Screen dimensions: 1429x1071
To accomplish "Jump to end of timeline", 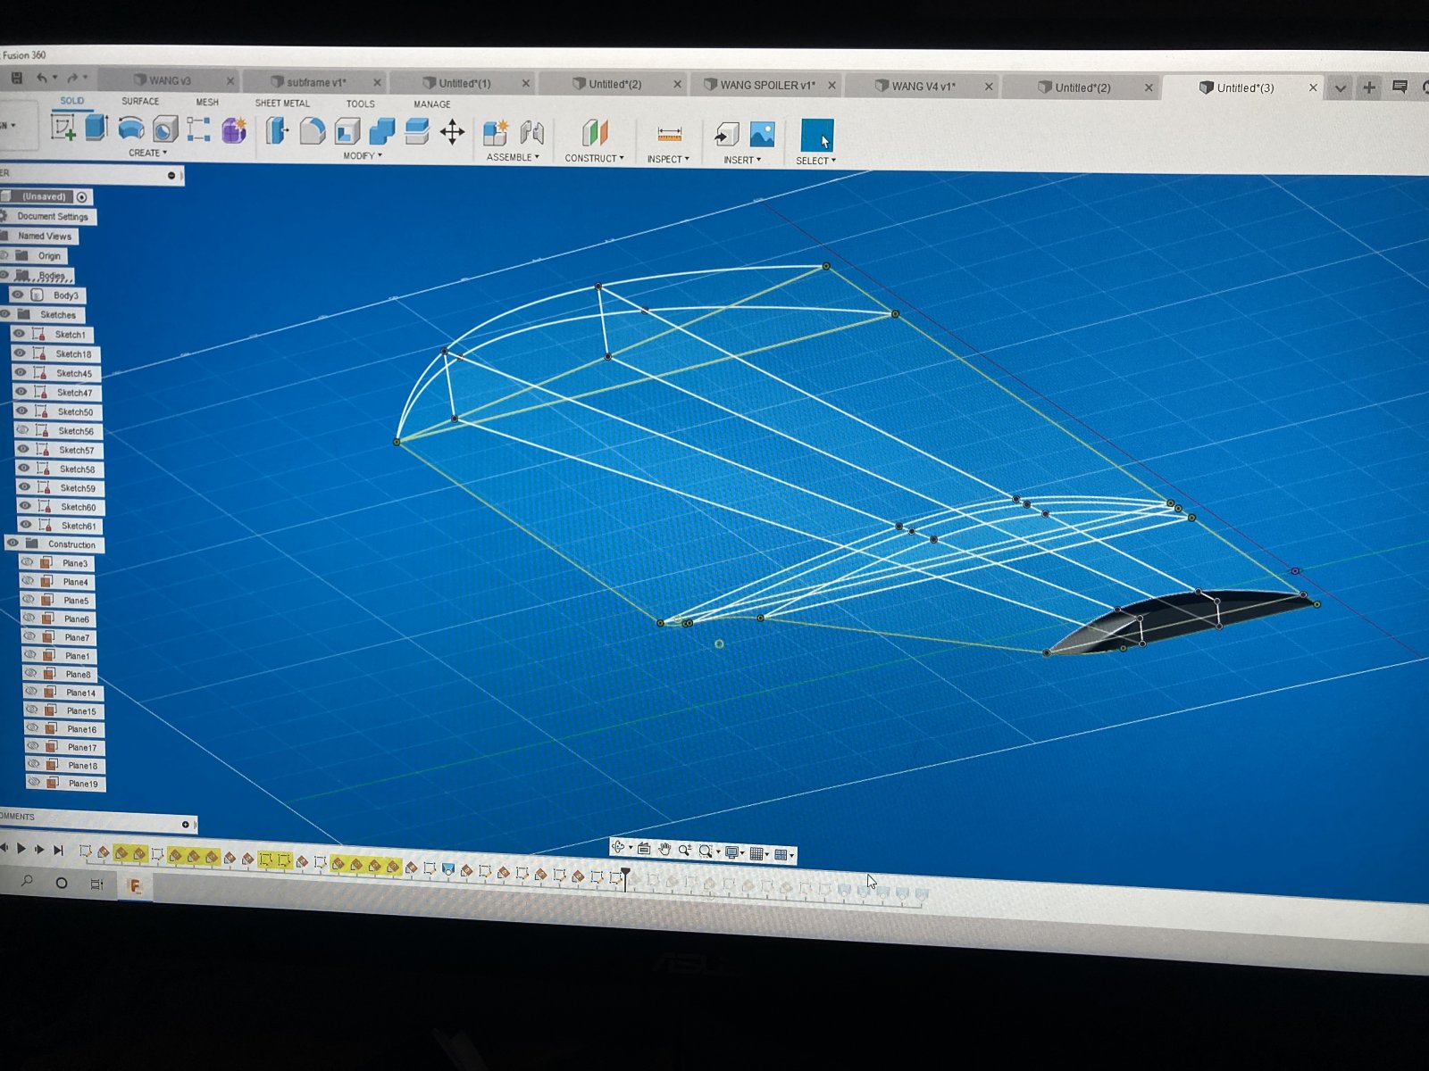I will tap(58, 850).
